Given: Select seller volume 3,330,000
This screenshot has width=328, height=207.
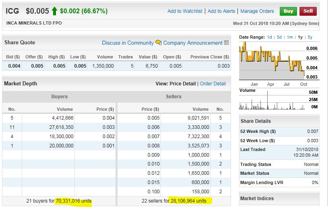Looking at the screenshot, I should [198, 127].
